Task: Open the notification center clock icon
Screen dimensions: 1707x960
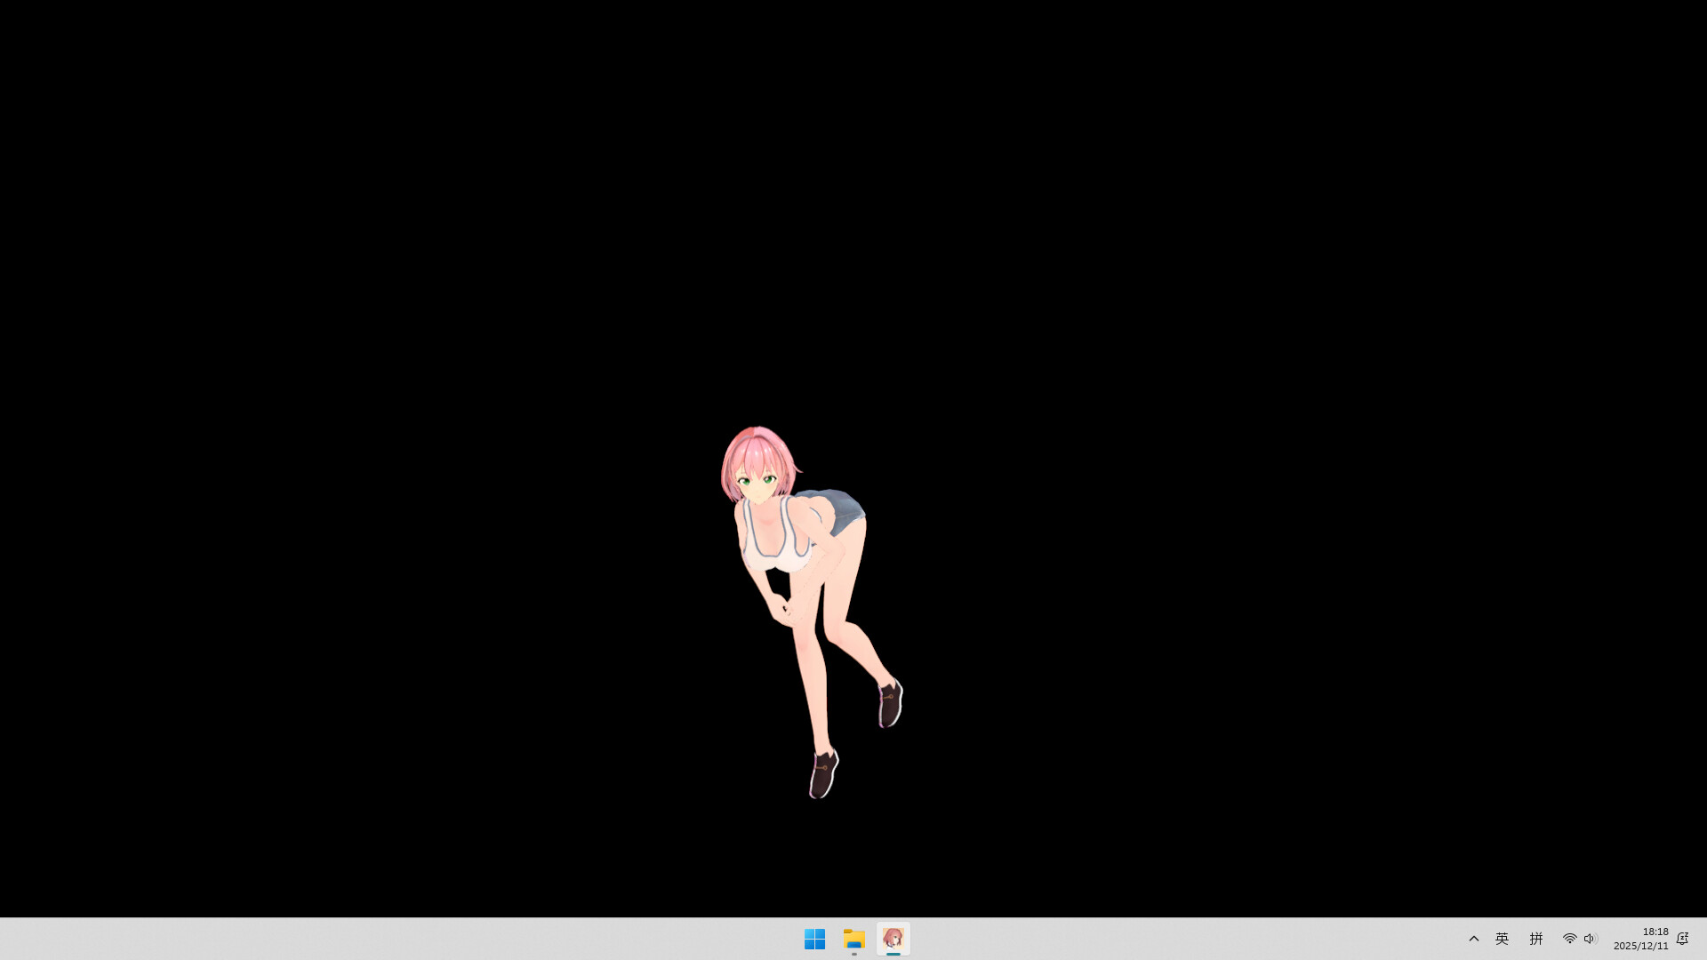Action: point(1682,938)
